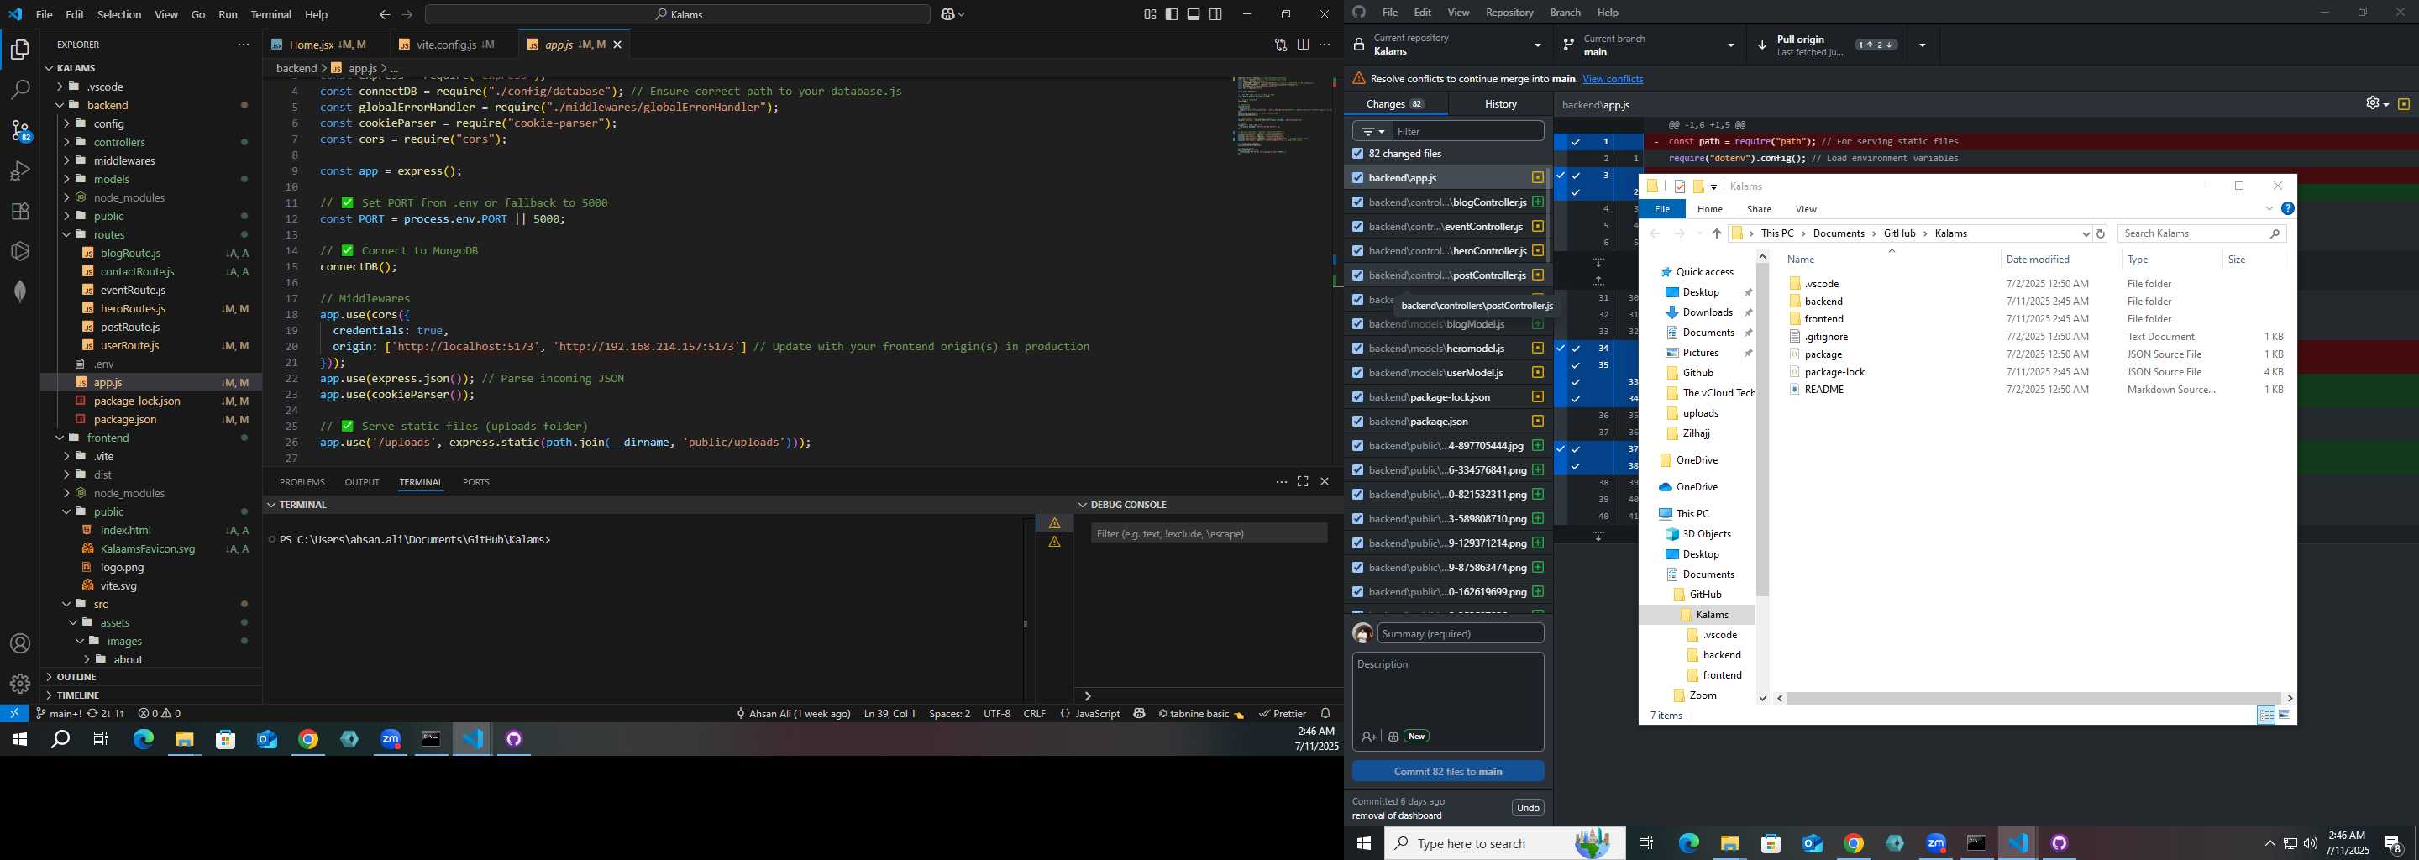Open the Current branch main dropdown
Screen dimensions: 2419x860
tap(1650, 45)
